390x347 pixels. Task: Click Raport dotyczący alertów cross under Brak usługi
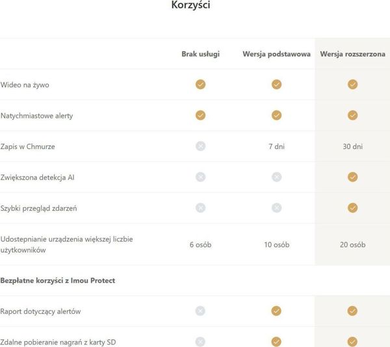coord(200,311)
